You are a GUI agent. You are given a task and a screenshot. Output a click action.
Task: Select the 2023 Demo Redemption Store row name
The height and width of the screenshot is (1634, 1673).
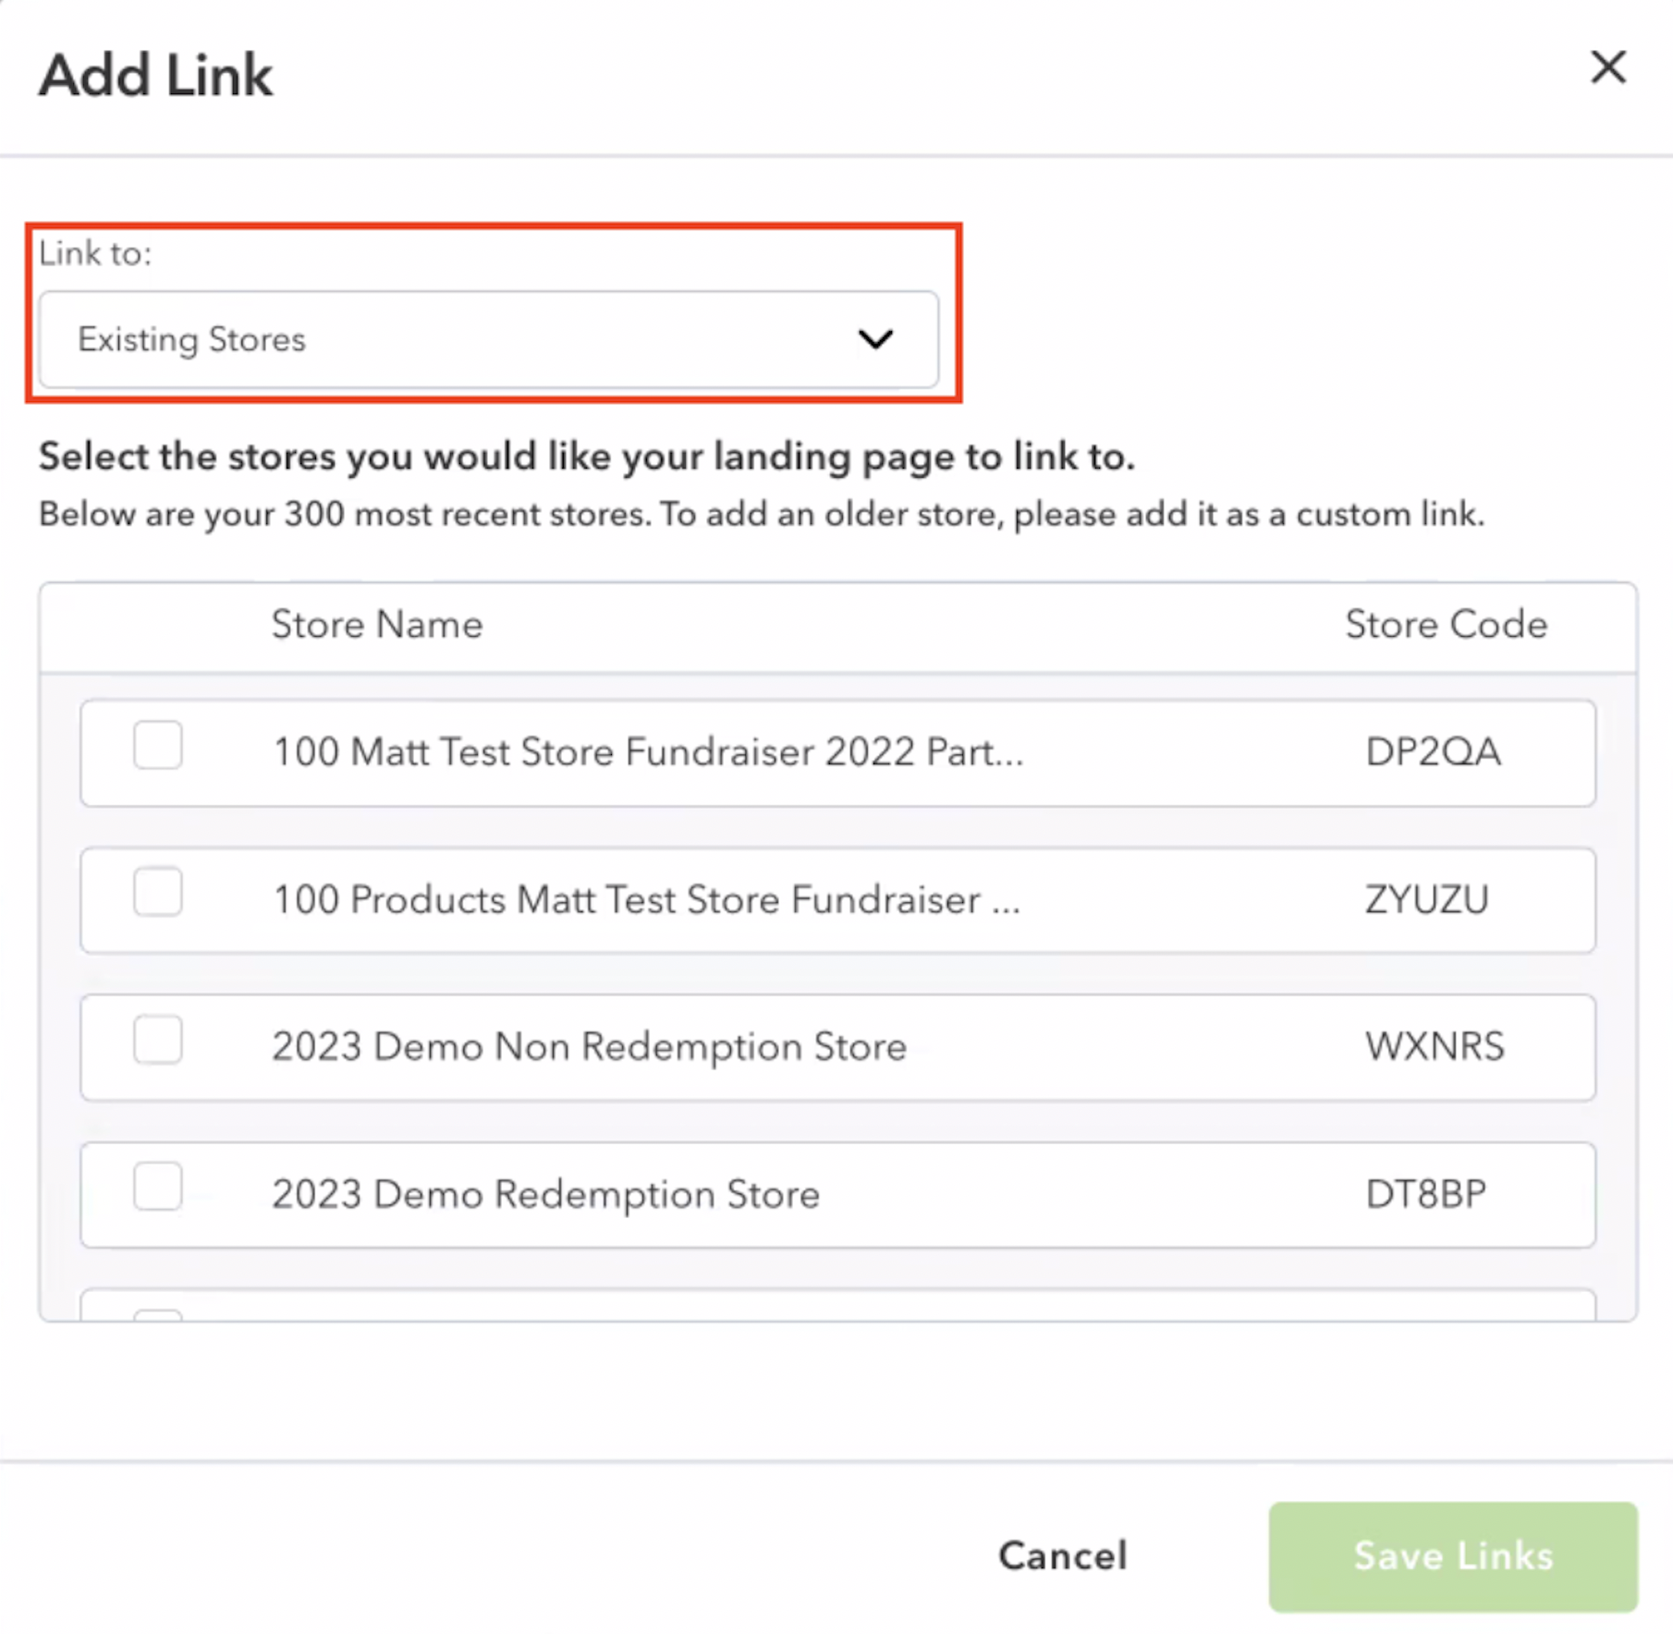[545, 1194]
